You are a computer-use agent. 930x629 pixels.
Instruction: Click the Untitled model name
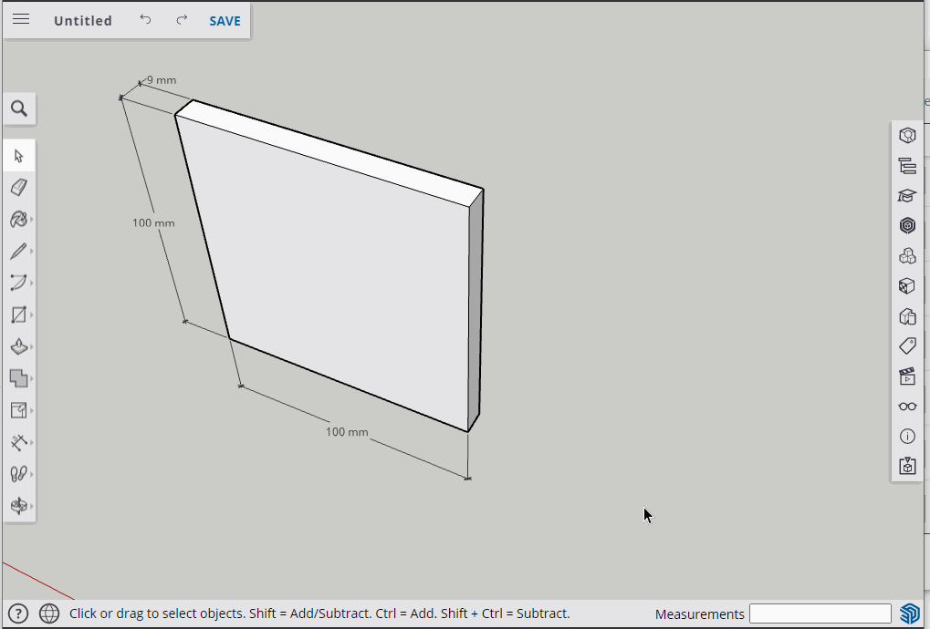(82, 21)
